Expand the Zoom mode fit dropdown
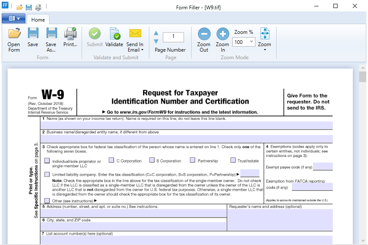Viewport: 368px width, 245px height. click(x=265, y=50)
